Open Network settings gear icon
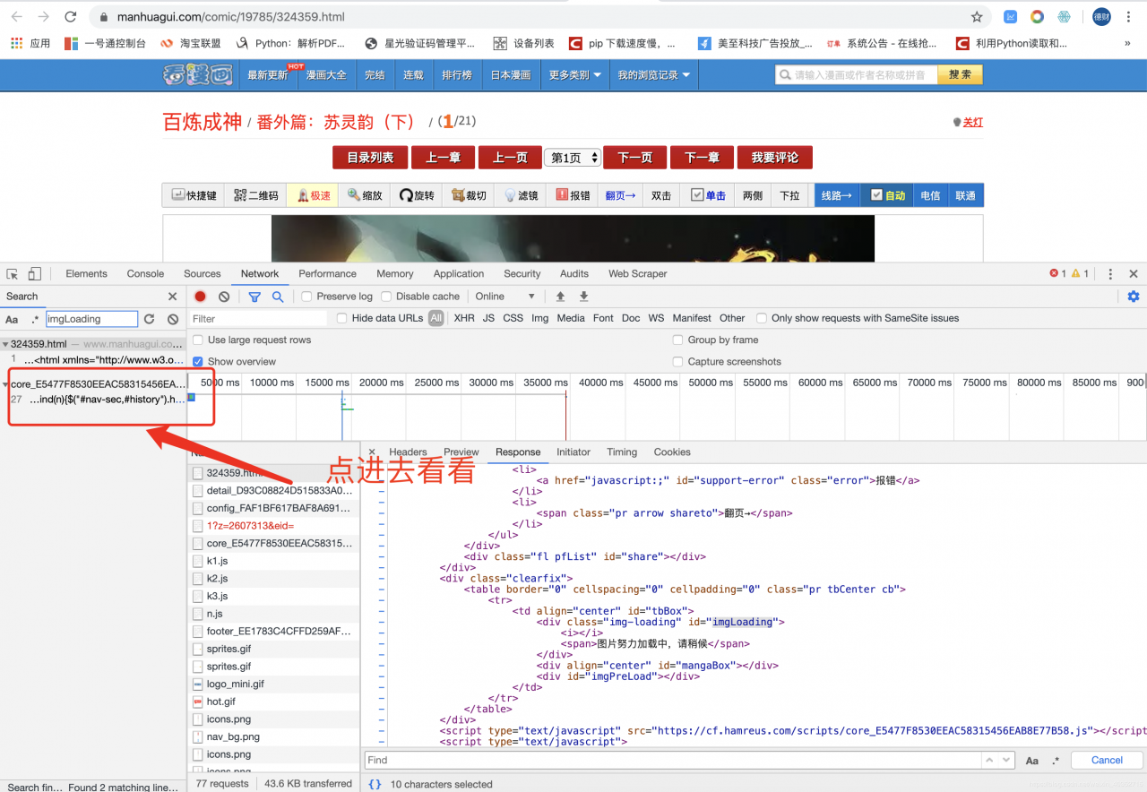 click(x=1134, y=297)
